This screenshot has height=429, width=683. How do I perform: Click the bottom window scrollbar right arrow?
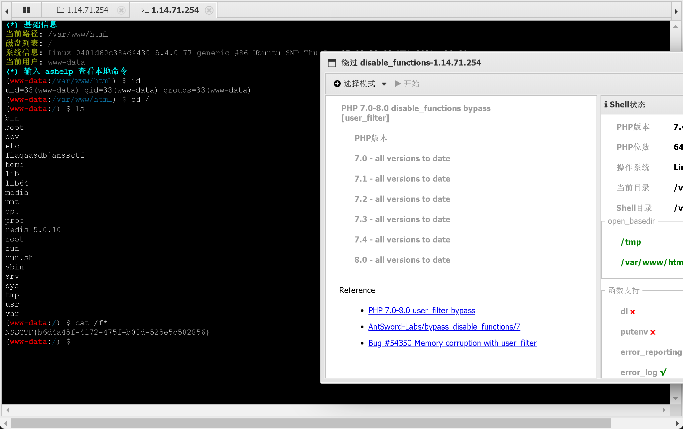pos(677,423)
